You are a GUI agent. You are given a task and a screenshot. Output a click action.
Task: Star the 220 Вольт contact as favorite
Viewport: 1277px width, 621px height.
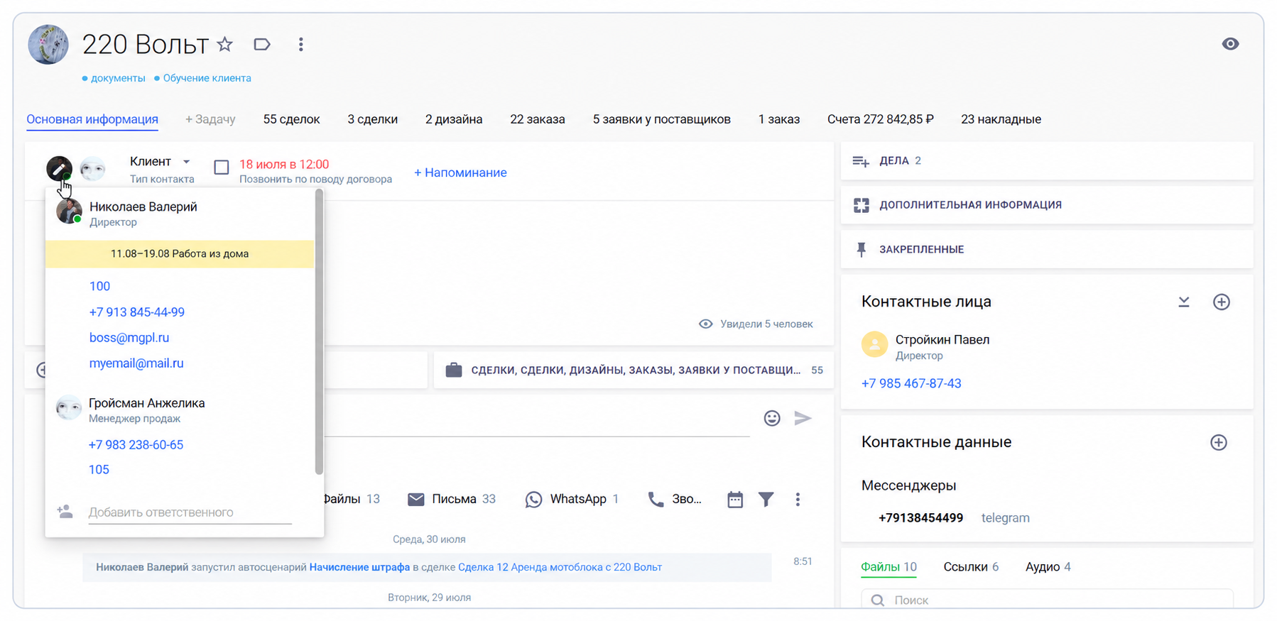[x=225, y=45]
